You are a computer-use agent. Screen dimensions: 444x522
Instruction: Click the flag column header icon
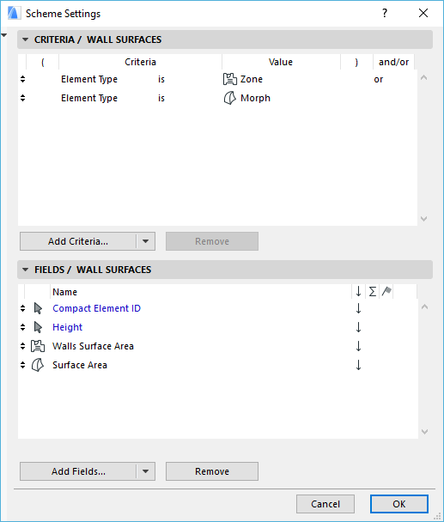tap(386, 292)
